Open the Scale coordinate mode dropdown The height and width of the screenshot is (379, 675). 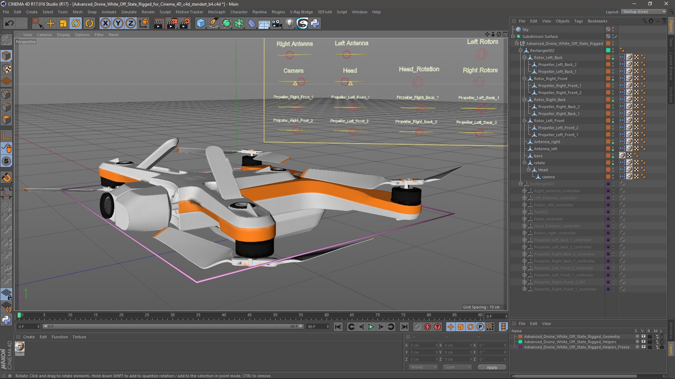coord(457,367)
